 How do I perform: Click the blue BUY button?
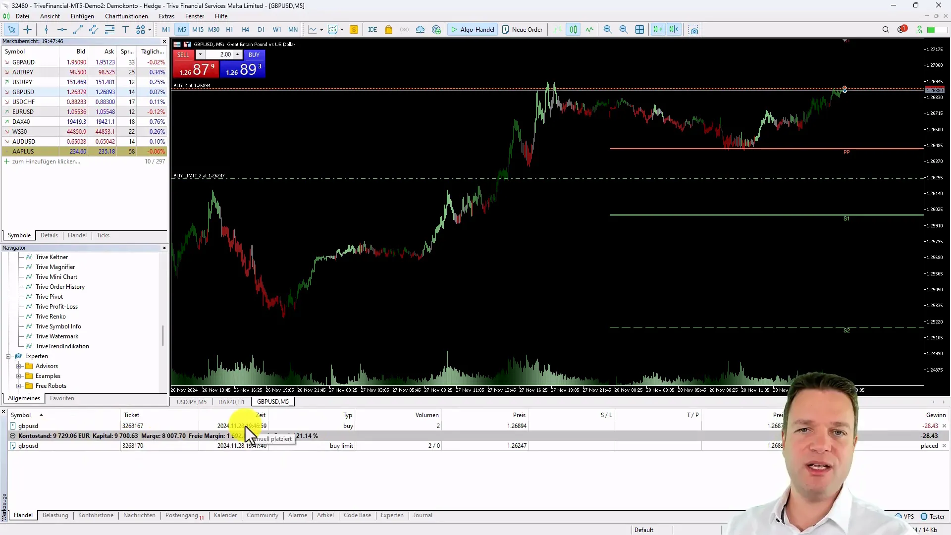point(254,54)
